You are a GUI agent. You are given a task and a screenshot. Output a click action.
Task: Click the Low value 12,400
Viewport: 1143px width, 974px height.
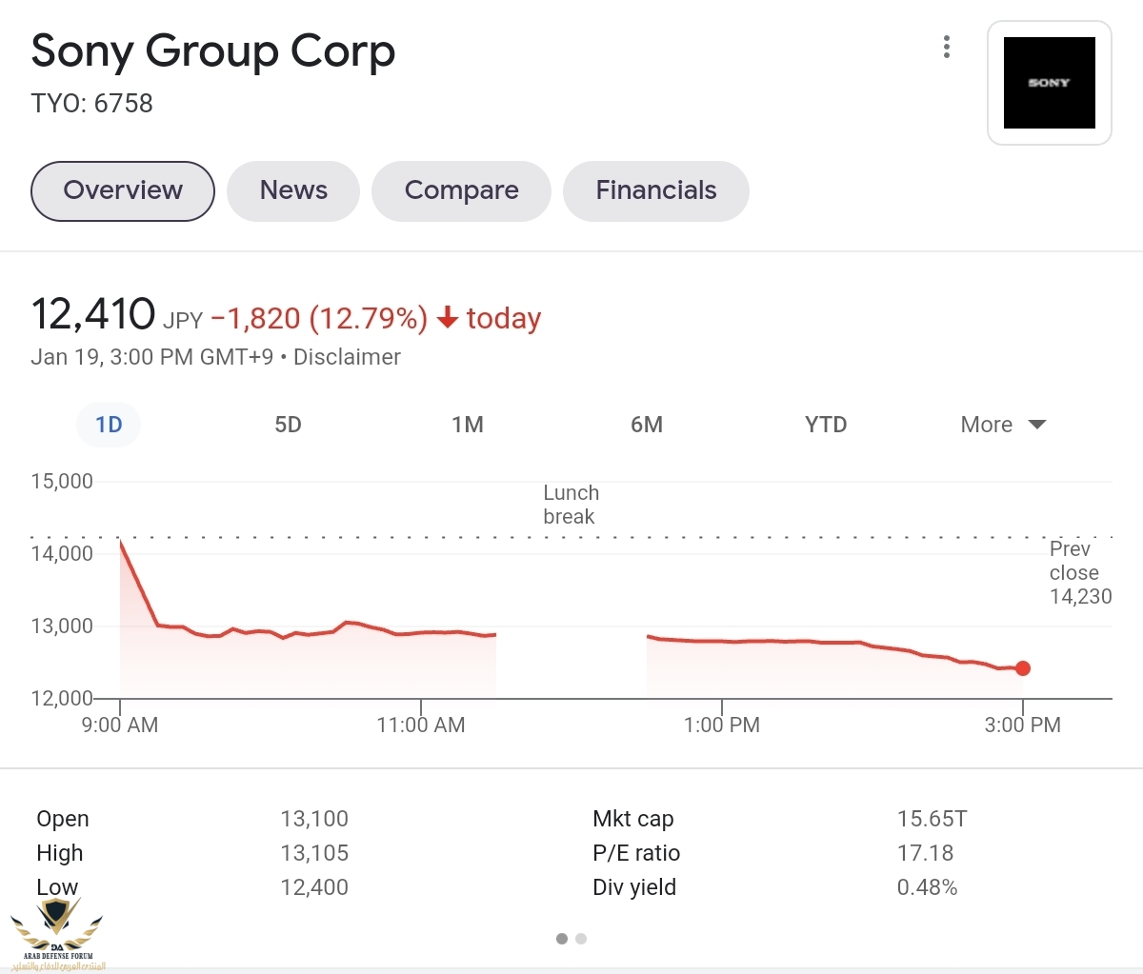[314, 887]
